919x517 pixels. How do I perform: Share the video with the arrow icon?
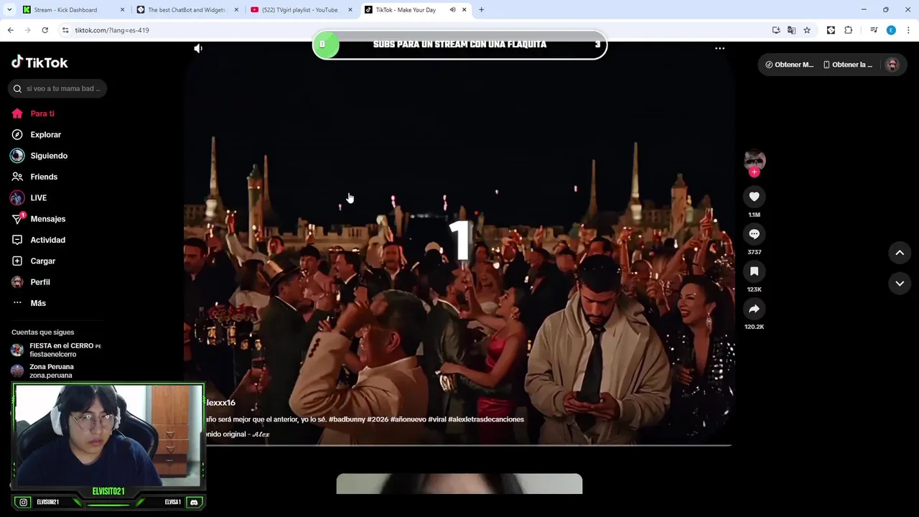754,309
